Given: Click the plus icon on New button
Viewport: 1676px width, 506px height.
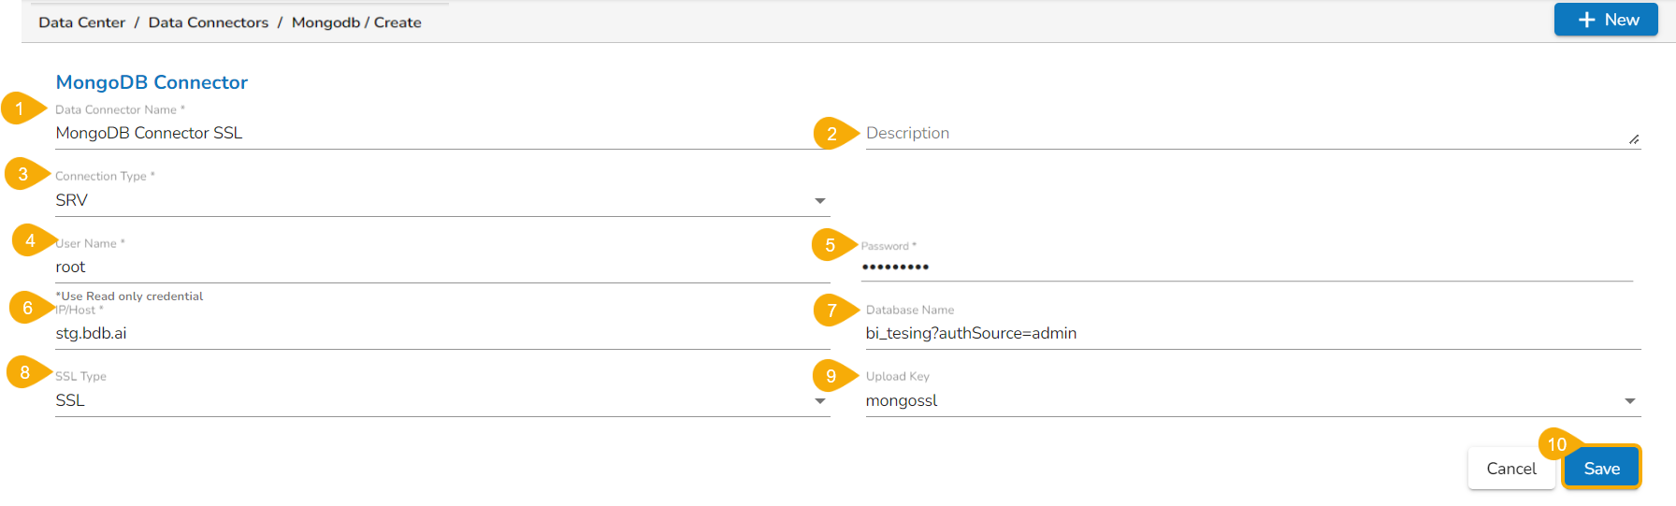Looking at the screenshot, I should click(1586, 20).
